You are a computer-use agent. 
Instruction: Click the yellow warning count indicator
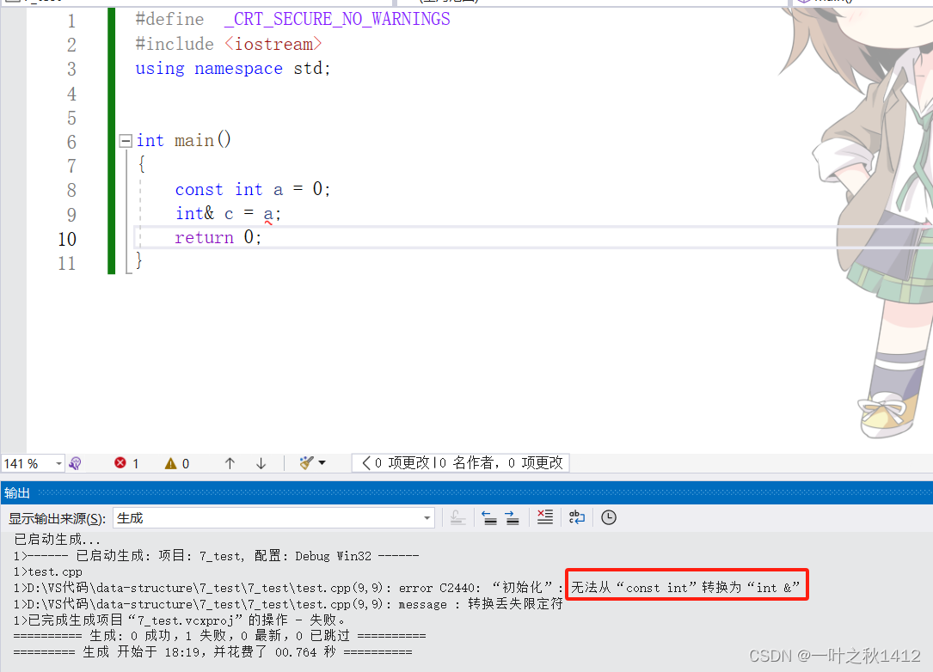176,463
